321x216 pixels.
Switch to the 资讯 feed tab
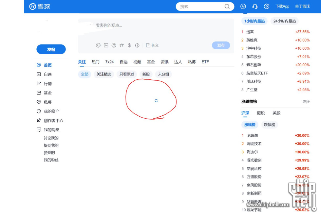click(164, 62)
